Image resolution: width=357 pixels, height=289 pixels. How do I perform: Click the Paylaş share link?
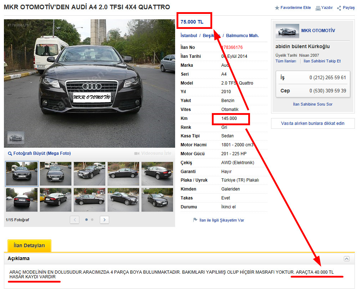349,7
